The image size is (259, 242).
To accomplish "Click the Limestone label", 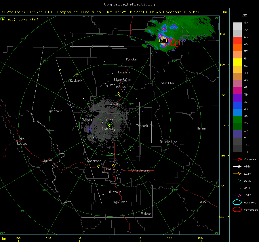I will coord(54,111).
